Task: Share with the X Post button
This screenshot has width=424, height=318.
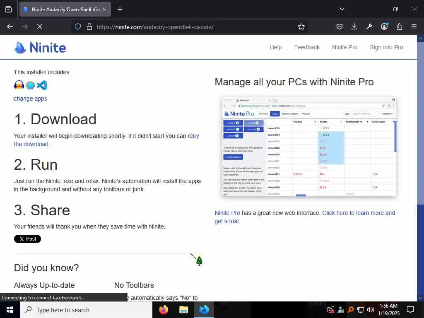Action: tap(27, 239)
